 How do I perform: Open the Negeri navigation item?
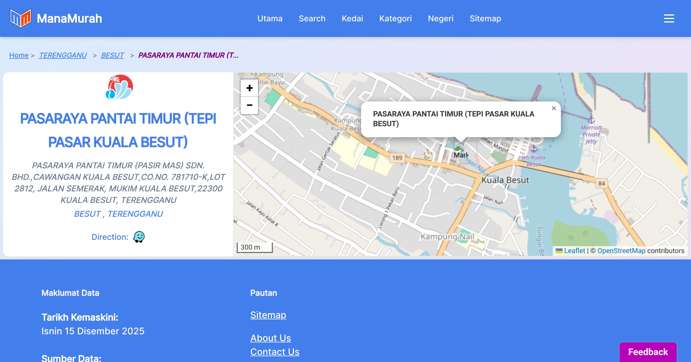coord(441,18)
